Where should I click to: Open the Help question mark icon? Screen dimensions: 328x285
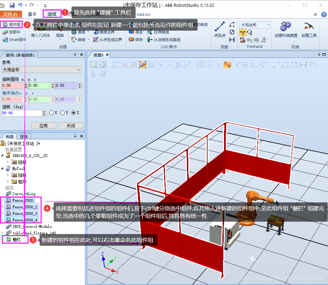coord(324,14)
